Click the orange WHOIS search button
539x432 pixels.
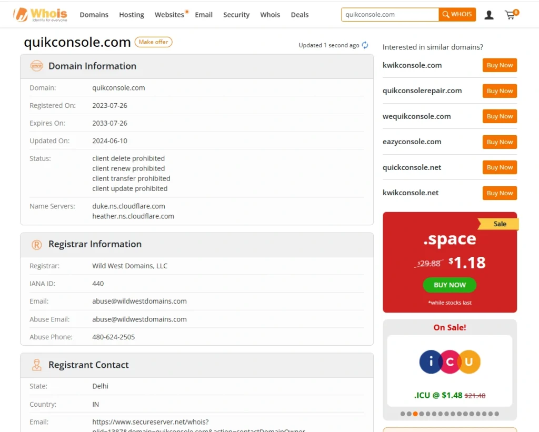coord(457,14)
